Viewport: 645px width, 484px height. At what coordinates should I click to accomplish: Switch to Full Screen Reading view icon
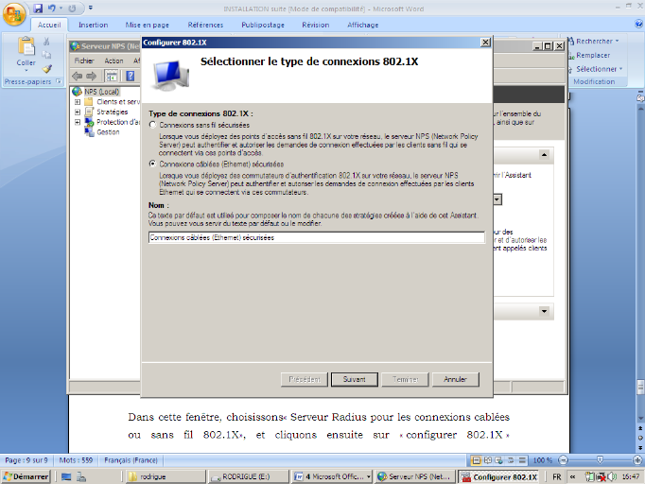(x=487, y=460)
